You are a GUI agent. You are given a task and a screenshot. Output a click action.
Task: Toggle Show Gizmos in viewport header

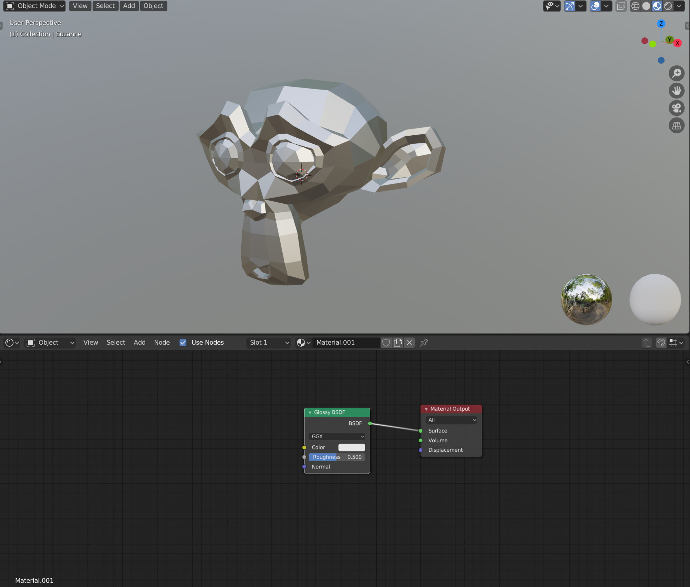569,6
